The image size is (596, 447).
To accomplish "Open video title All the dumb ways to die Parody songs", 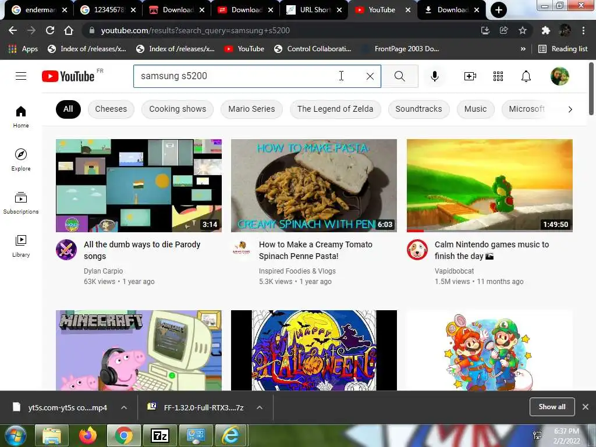I will (x=142, y=250).
